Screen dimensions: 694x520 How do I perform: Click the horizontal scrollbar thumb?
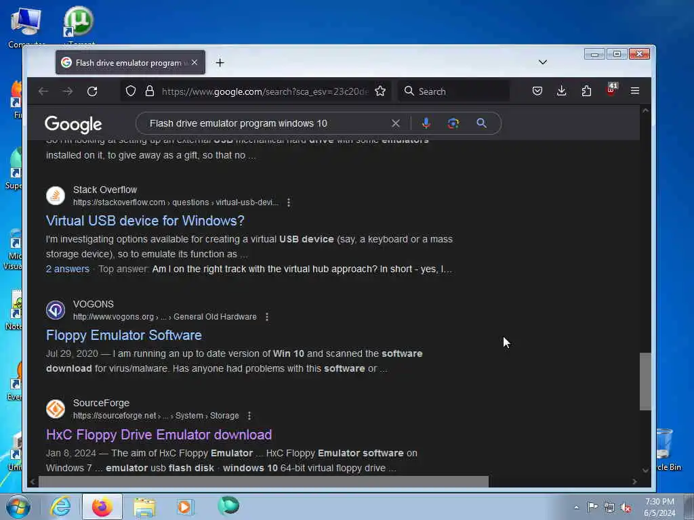click(264, 481)
